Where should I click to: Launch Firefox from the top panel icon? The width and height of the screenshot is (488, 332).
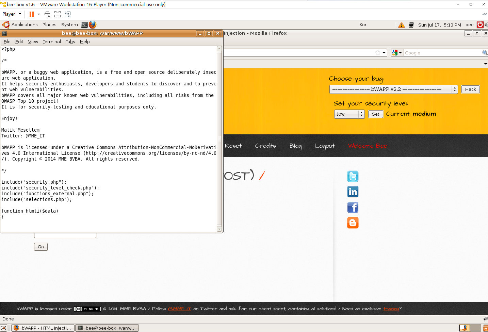tap(93, 24)
